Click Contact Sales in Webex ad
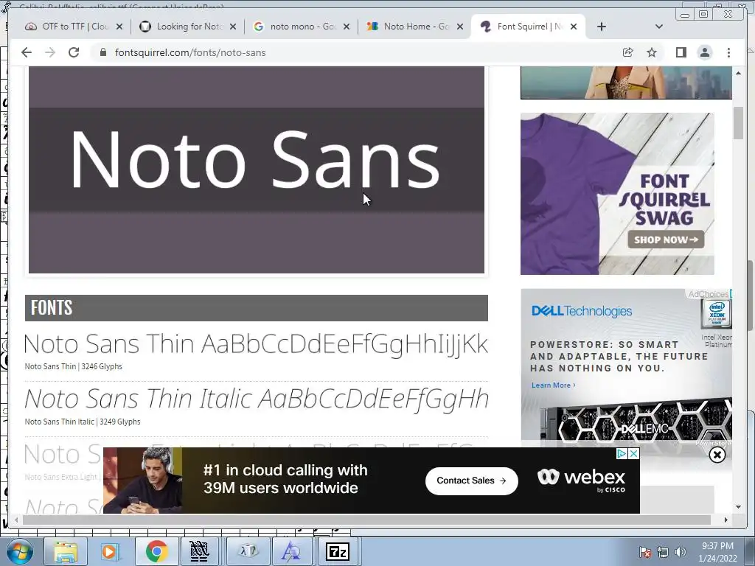Screen dimensions: 755x566 pyautogui.click(x=471, y=481)
